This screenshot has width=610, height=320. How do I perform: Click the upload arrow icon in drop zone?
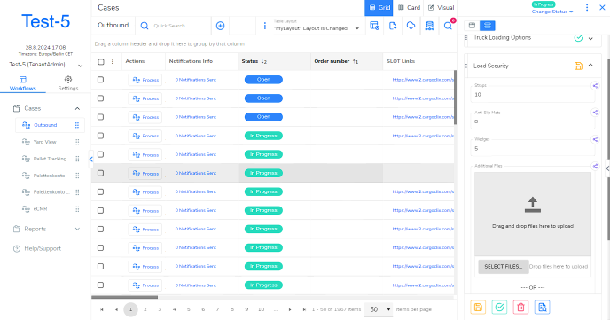coord(533,205)
